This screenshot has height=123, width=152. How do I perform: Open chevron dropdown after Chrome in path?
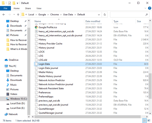coord(61,15)
